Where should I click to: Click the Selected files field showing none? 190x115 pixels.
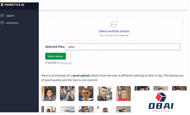tap(123, 47)
